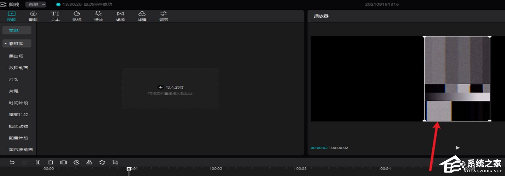Click the 剪映 app logo
Image resolution: width=505 pixels, height=176 pixels.
[x=11, y=4]
